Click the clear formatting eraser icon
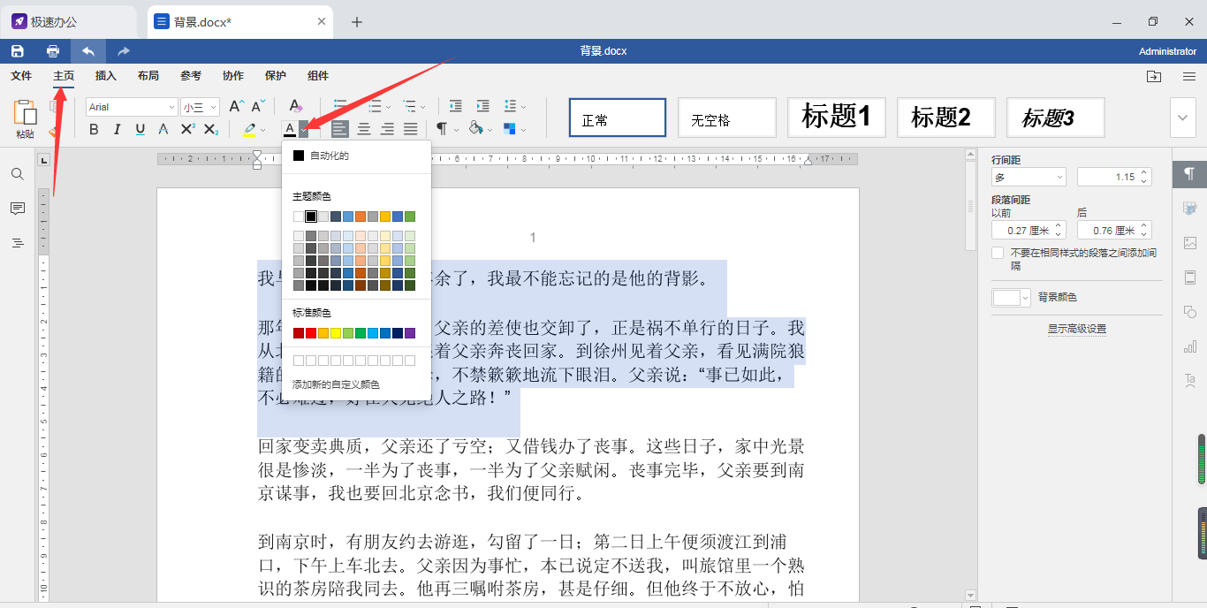This screenshot has height=608, width=1207. 296,106
